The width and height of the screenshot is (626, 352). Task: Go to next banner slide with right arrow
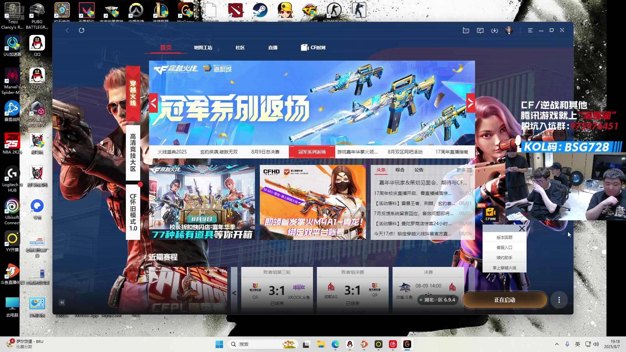coord(470,103)
